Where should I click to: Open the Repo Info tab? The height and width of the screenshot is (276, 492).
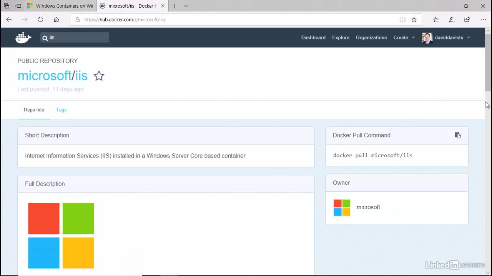coord(34,110)
